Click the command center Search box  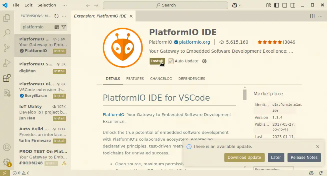point(165,5)
